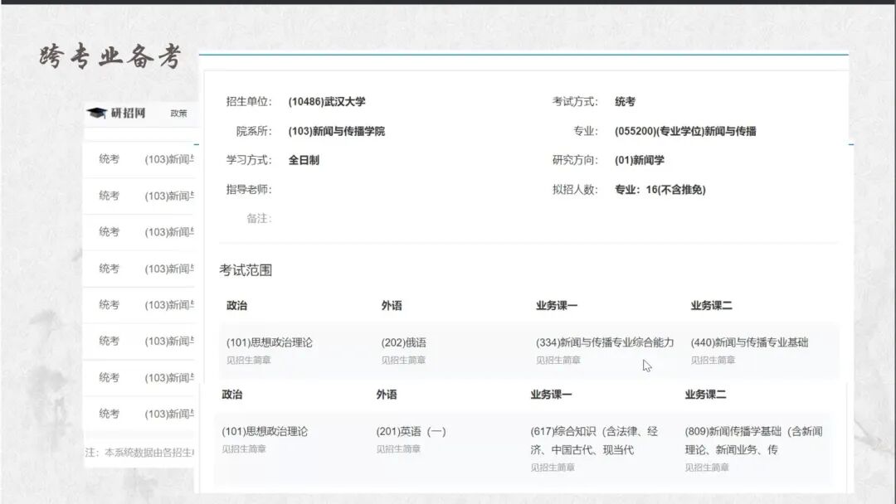Click research direction (01)新闻学
This screenshot has width=896, height=504.
click(x=640, y=160)
